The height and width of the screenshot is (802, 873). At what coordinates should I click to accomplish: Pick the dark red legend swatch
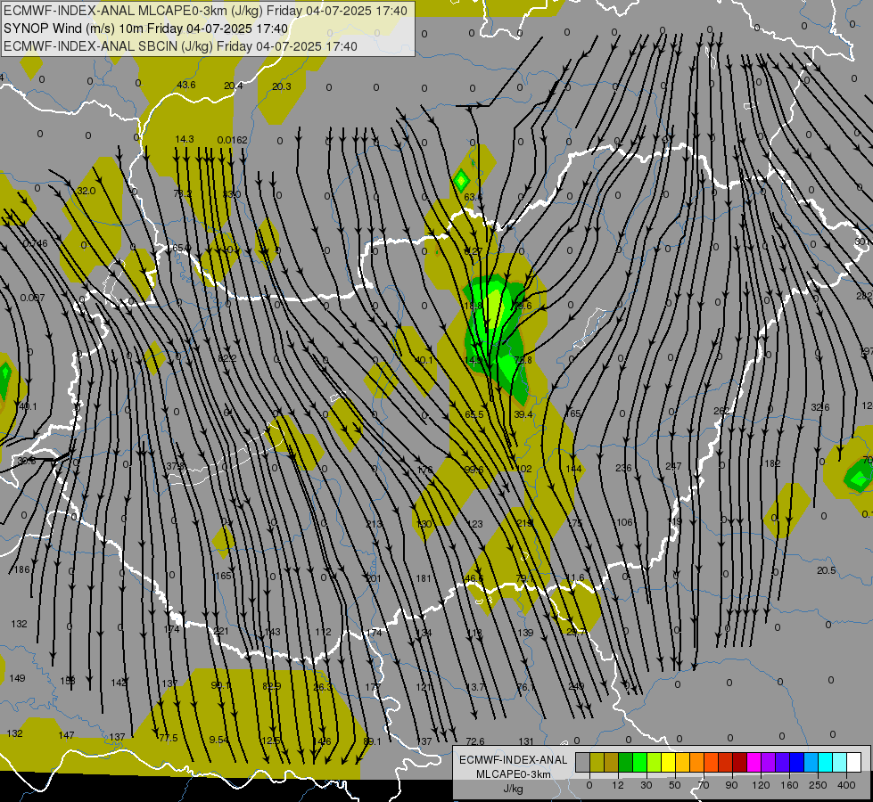[x=739, y=763]
